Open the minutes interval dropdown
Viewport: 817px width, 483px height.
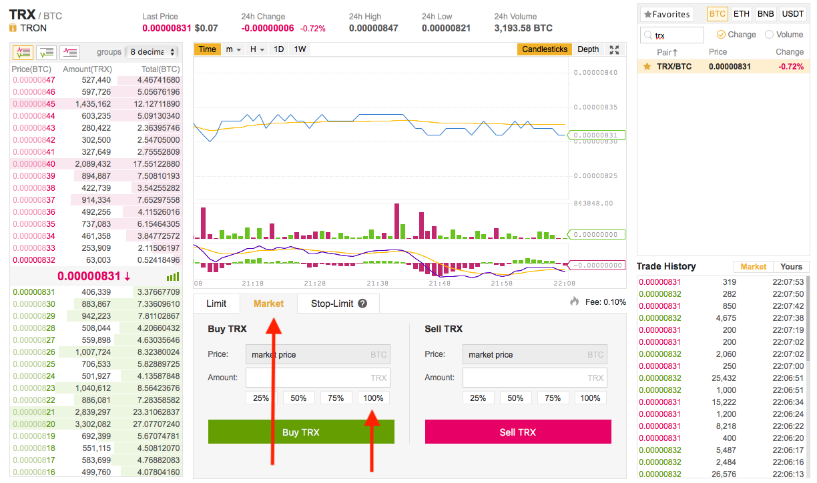[x=233, y=49]
